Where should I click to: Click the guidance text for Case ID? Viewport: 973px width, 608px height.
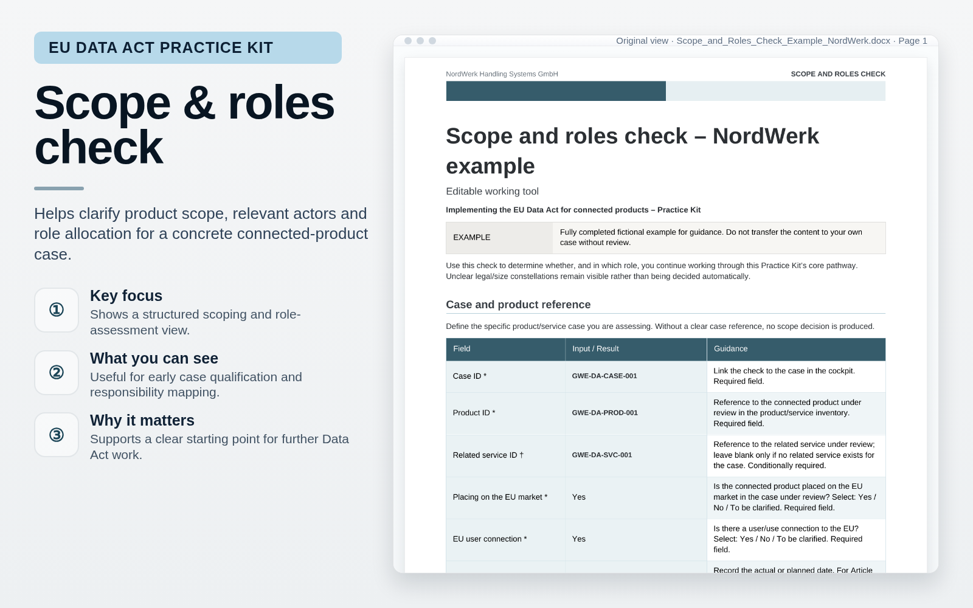784,376
